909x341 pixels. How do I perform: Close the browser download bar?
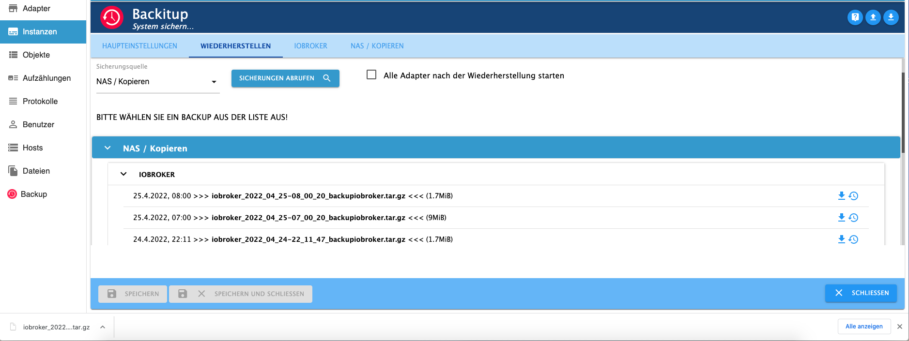point(899,326)
